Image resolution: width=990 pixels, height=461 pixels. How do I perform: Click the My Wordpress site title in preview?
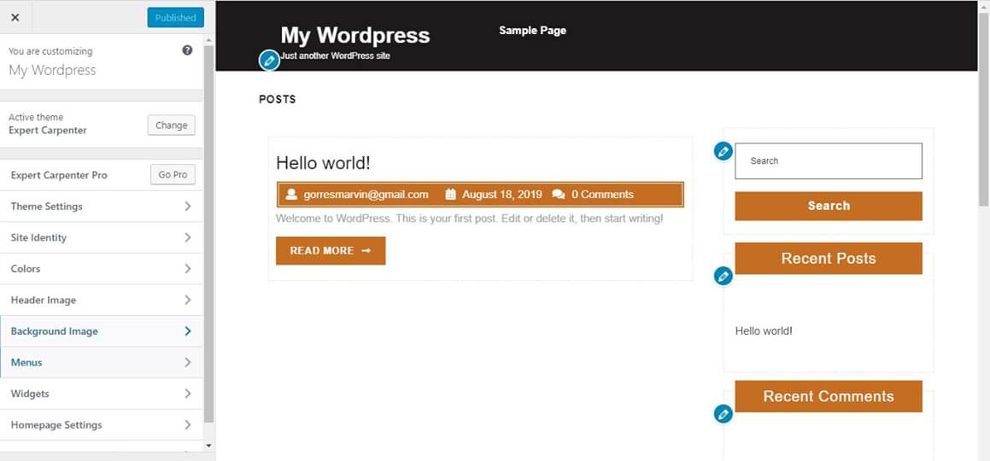click(354, 35)
